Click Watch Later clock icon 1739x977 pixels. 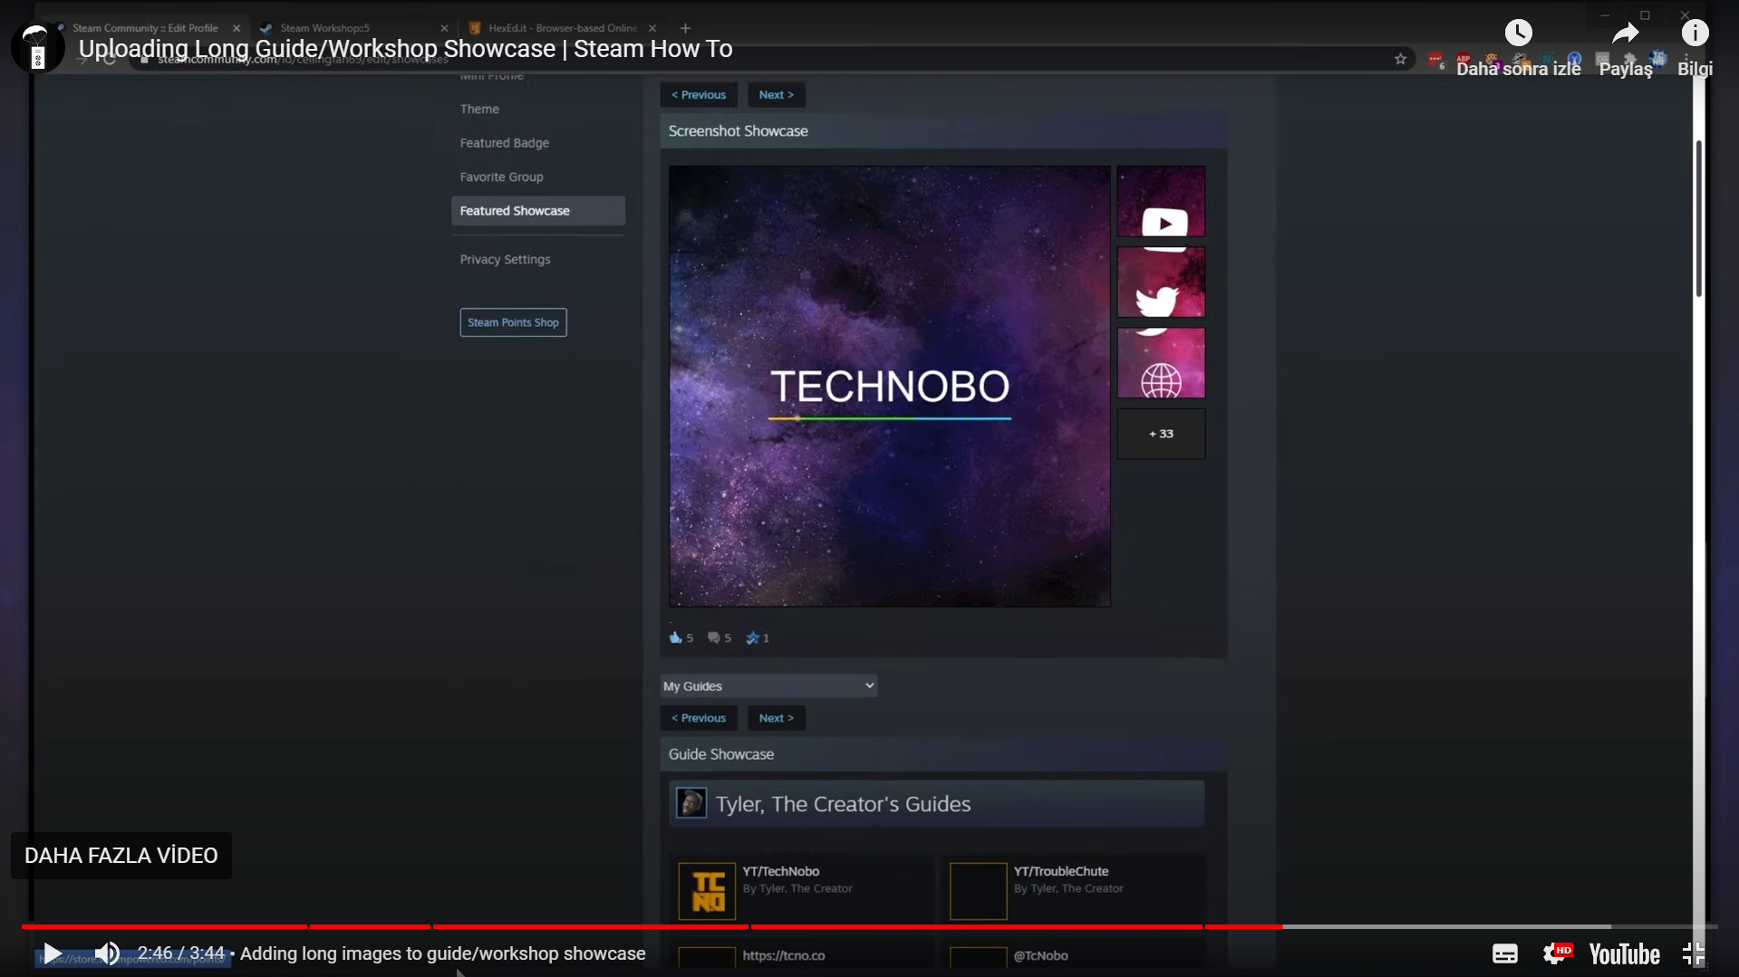1518,34
